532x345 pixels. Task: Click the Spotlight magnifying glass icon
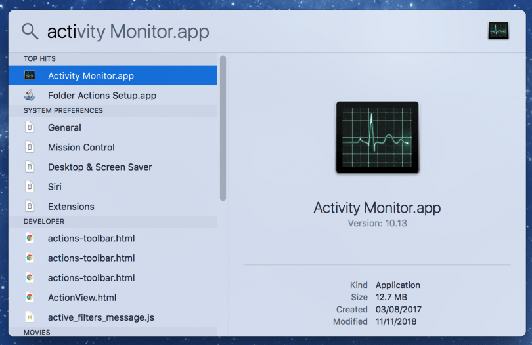point(30,31)
